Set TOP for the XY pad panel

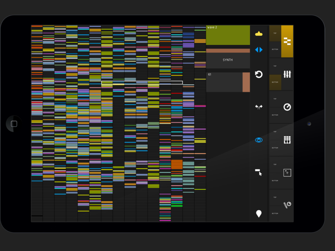275,165
